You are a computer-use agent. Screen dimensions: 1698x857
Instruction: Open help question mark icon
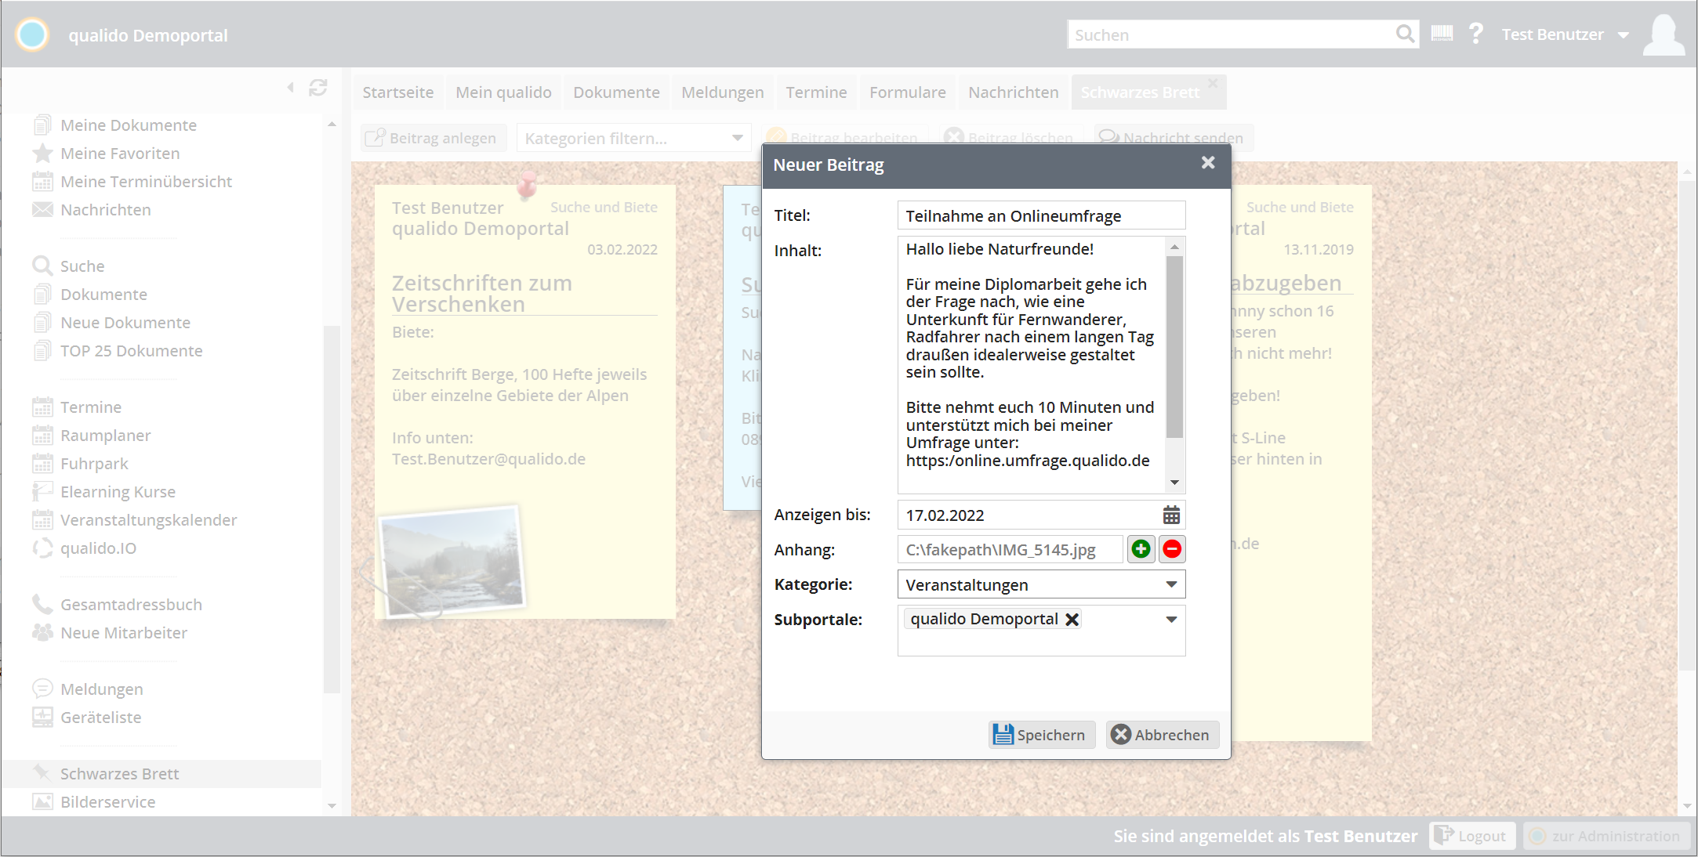point(1475,34)
